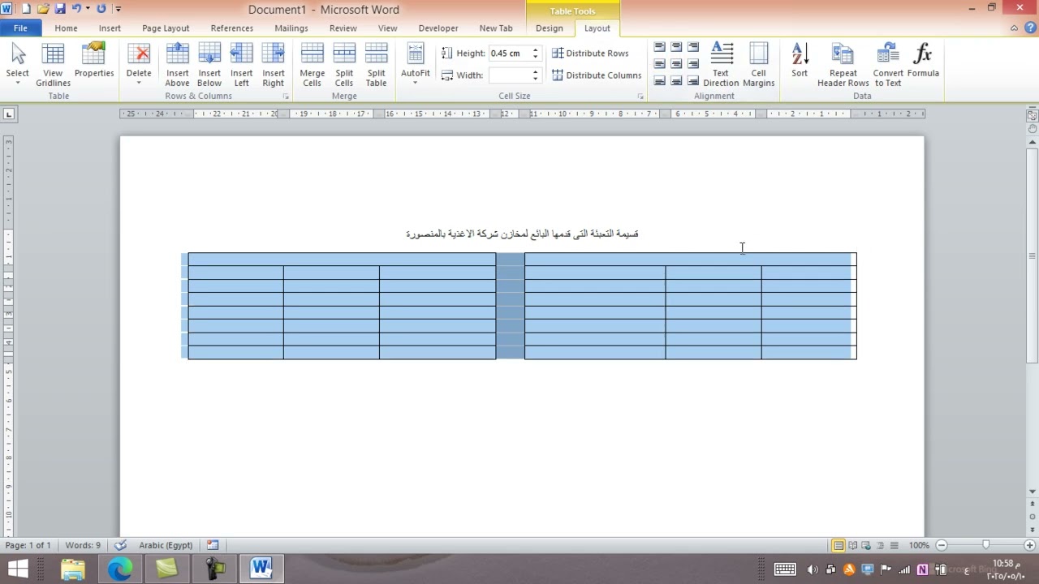Click Zoom Out minus button
This screenshot has width=1039, height=584.
942,545
